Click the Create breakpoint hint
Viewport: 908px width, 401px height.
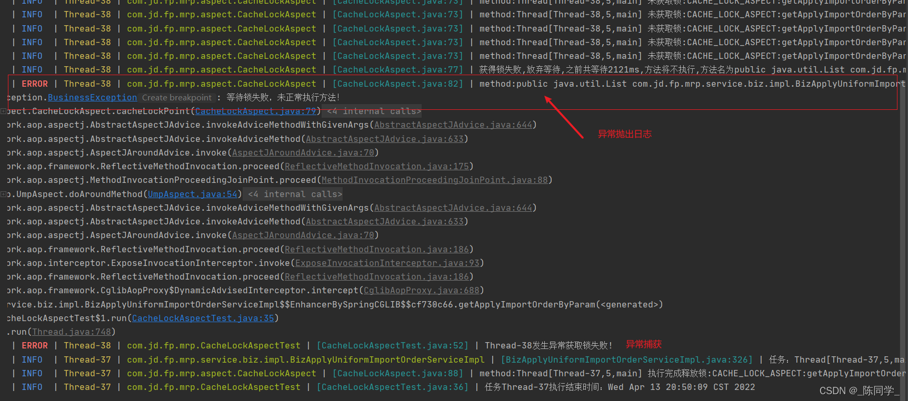(177, 98)
